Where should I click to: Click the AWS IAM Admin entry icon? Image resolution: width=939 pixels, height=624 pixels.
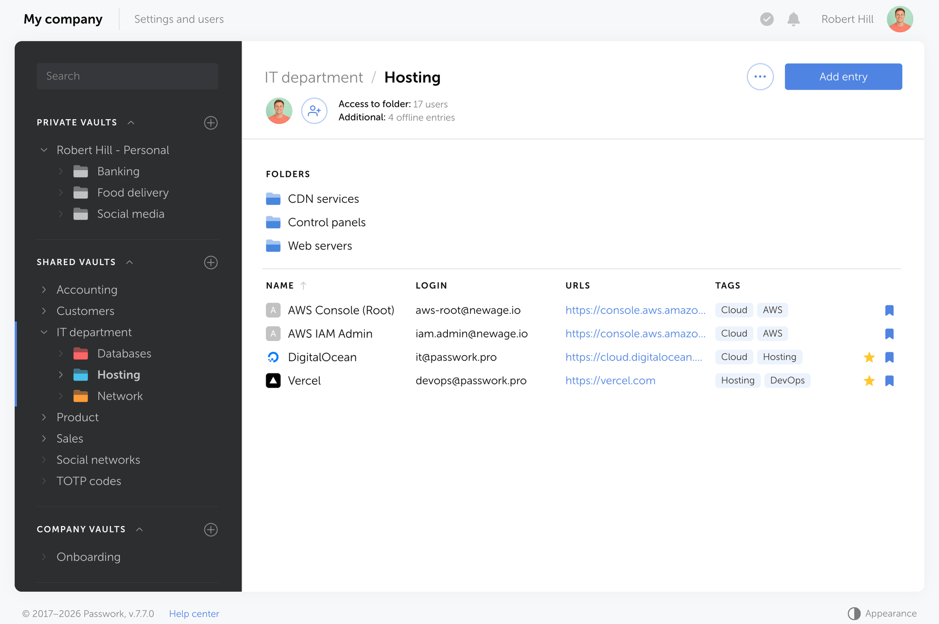pos(273,334)
